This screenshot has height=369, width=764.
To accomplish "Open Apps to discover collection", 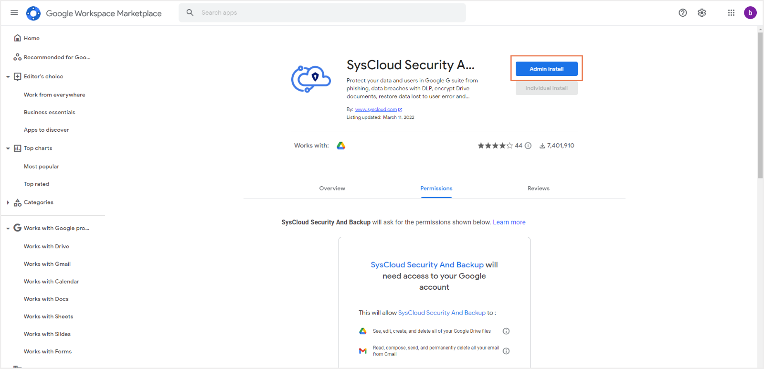I will [x=46, y=130].
